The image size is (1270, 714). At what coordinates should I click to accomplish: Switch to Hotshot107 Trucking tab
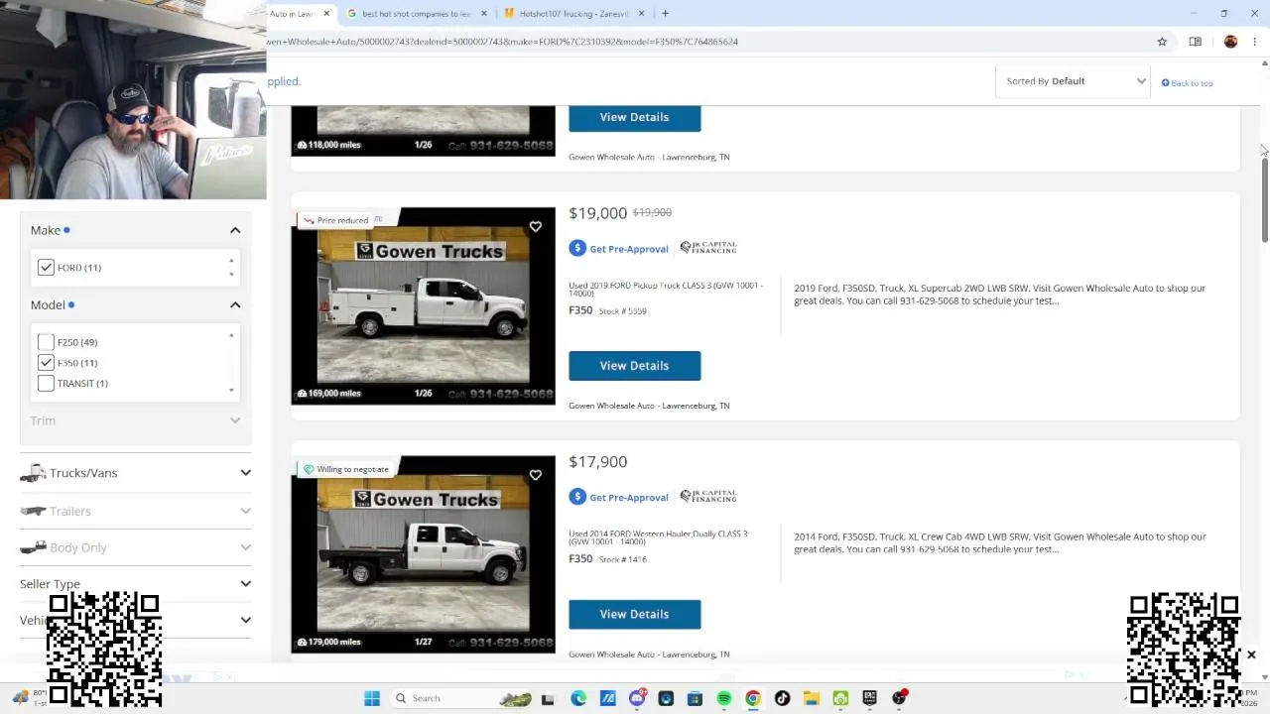pyautogui.click(x=575, y=14)
